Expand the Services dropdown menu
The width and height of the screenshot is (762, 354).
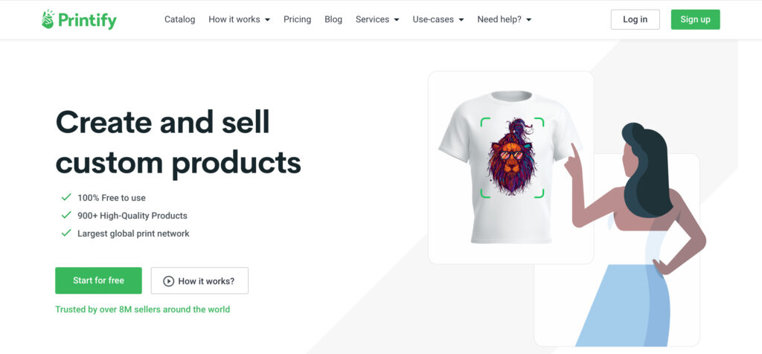[377, 19]
